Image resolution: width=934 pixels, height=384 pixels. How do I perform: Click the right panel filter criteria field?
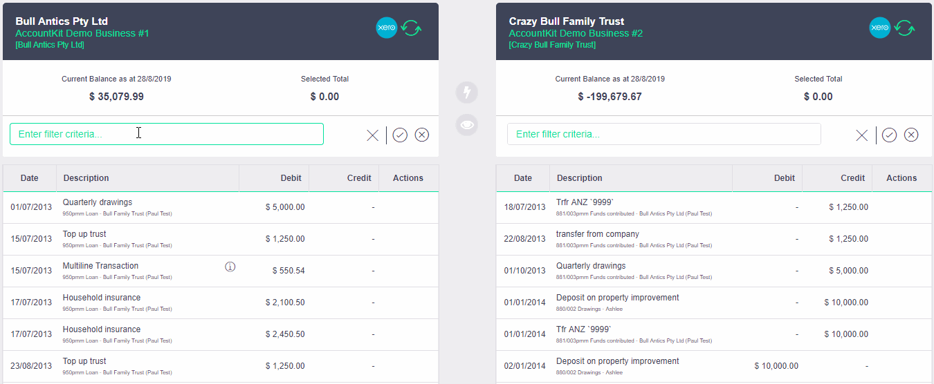coord(663,134)
